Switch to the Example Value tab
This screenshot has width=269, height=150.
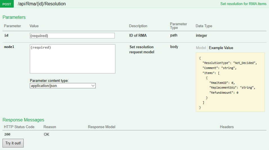coord(221,48)
